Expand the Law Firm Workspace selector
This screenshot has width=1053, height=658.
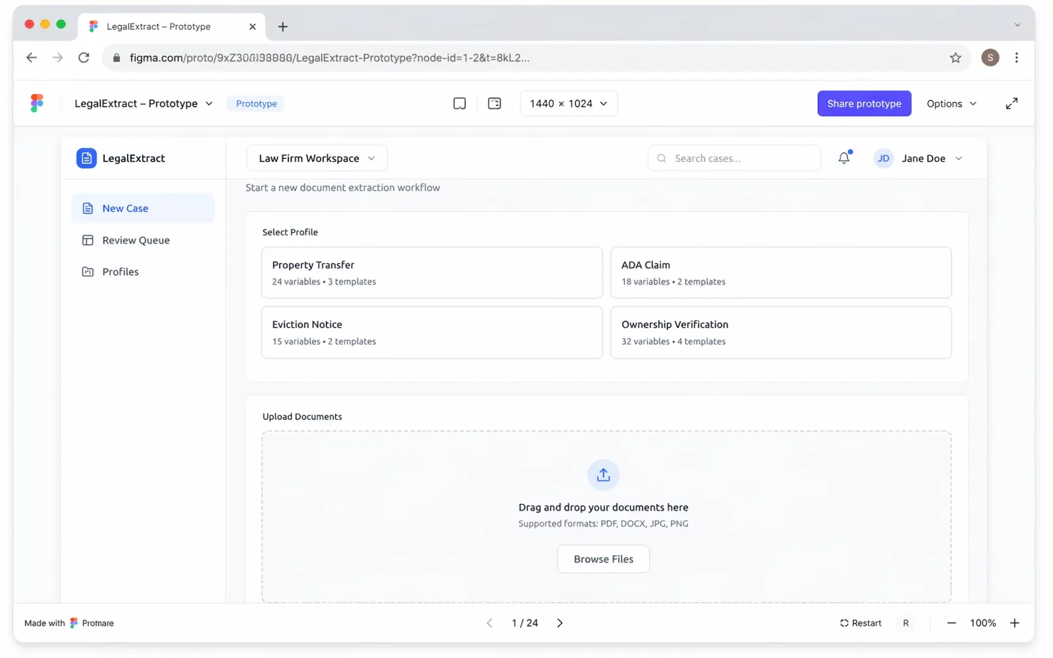point(317,158)
